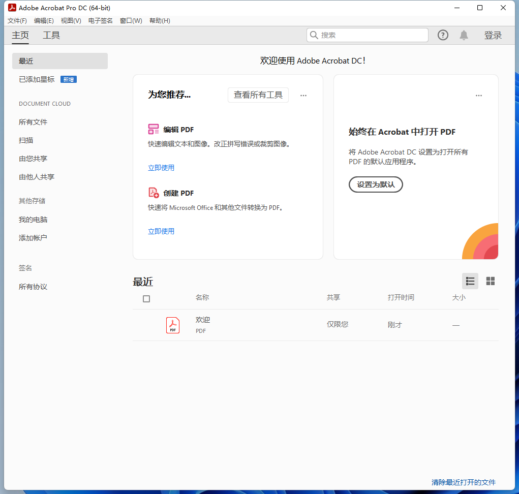Image resolution: width=519 pixels, height=494 pixels.
Task: Switch to list view of recent files
Action: coord(470,281)
